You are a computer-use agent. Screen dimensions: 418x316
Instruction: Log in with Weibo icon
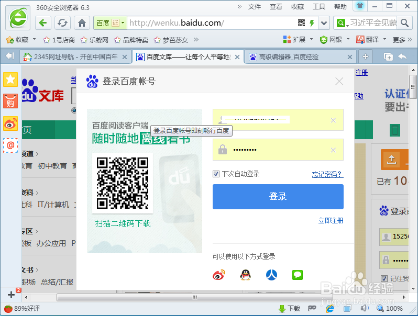pos(219,275)
